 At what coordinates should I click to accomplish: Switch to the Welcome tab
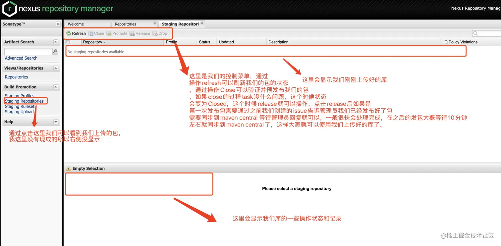pos(87,24)
